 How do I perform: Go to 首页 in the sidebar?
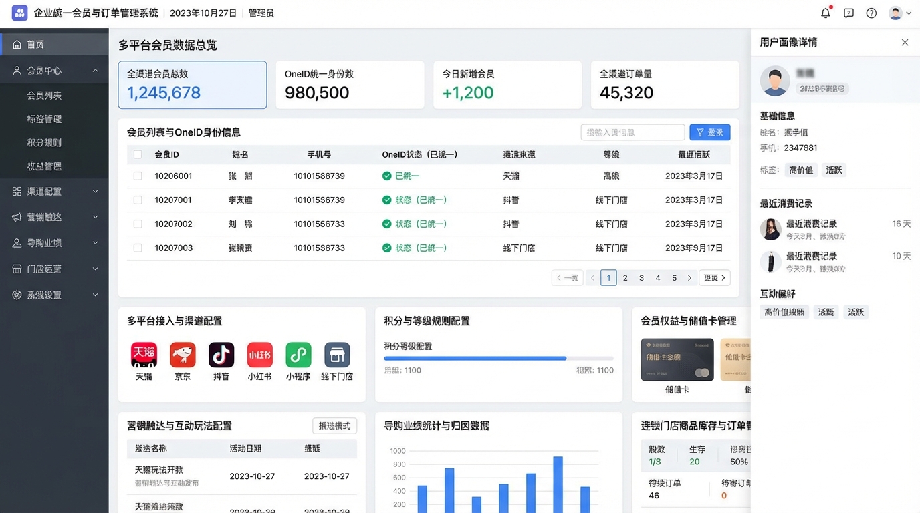(x=54, y=45)
